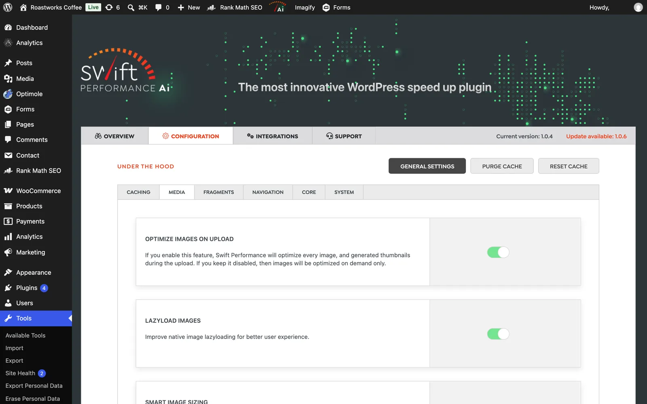Click the Dashboard gauge icon in sidebar
Image resolution: width=647 pixels, height=404 pixels.
point(8,27)
